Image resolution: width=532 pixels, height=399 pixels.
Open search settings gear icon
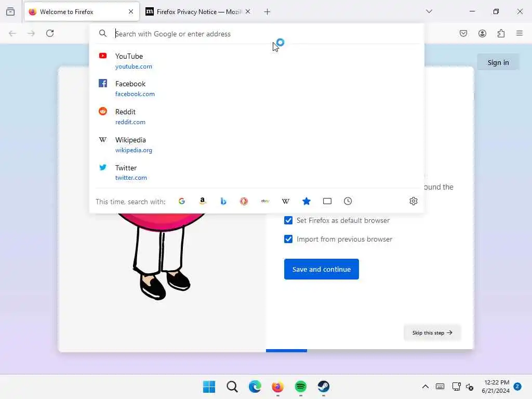tap(413, 201)
